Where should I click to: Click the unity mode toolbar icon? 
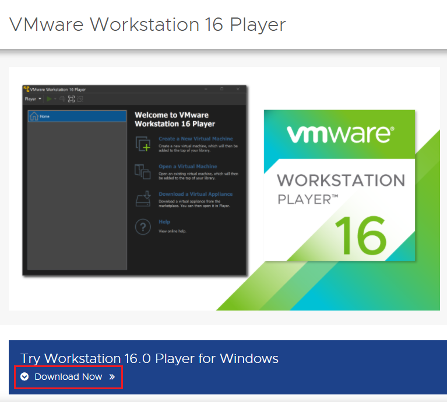[x=80, y=99]
